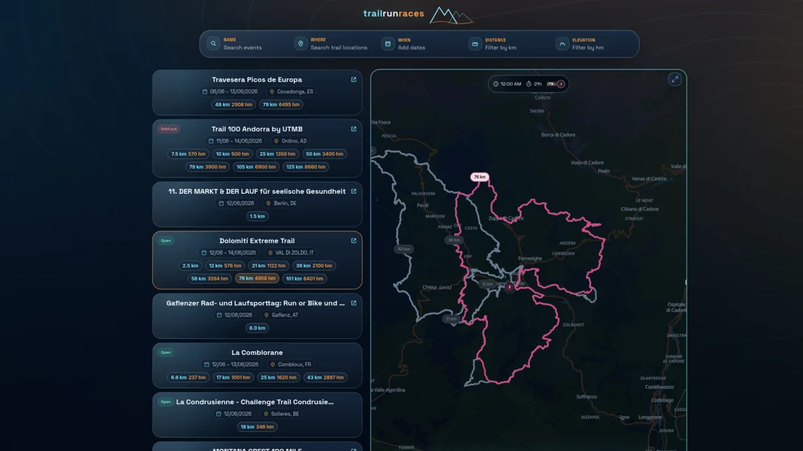
Task: Click the trailrunraces site name
Action: 393,13
